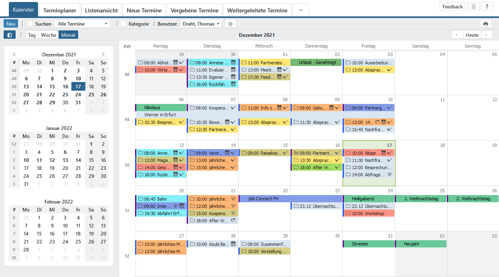Open the Benutzer dropdown Draht, Thomas
Screen dimensions: 499x277
(x=201, y=24)
